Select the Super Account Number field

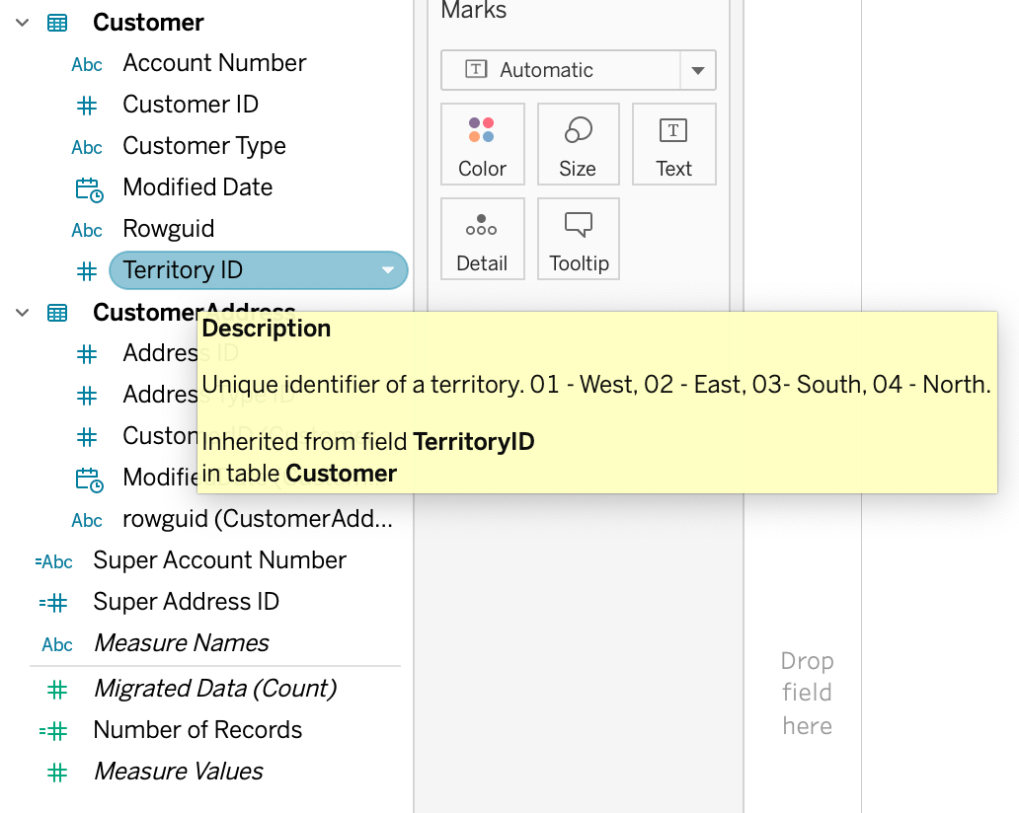219,560
